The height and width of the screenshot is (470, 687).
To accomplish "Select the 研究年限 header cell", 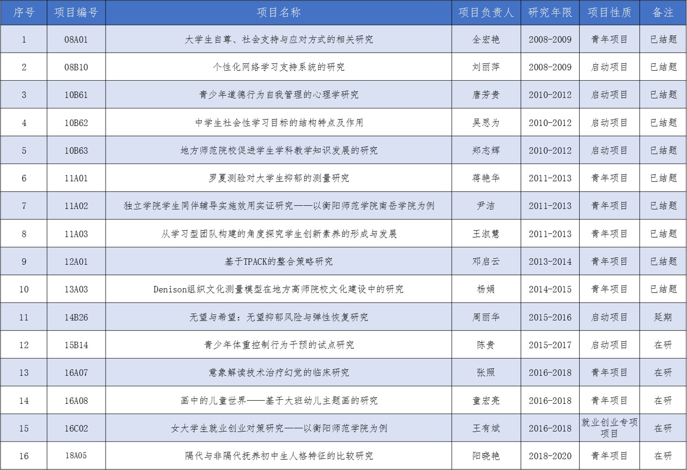I will point(550,12).
